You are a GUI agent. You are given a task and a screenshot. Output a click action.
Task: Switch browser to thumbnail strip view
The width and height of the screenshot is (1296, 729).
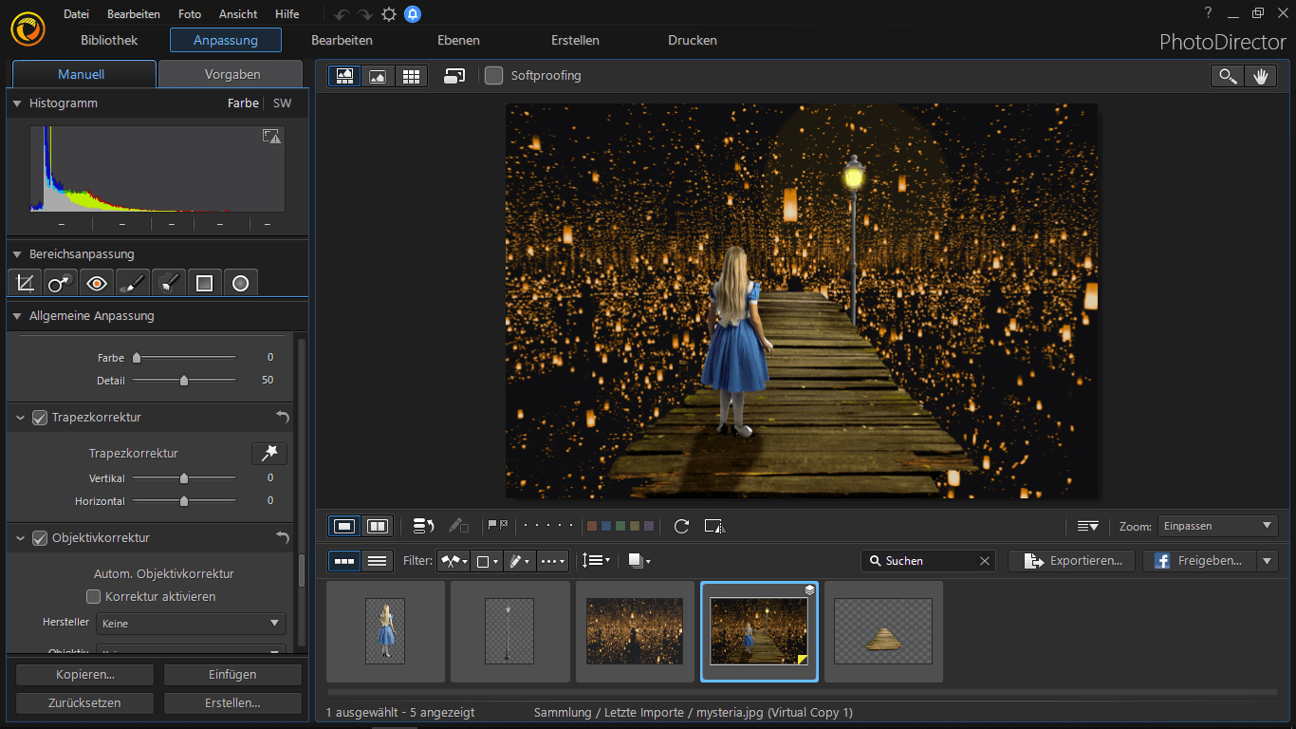(x=344, y=561)
